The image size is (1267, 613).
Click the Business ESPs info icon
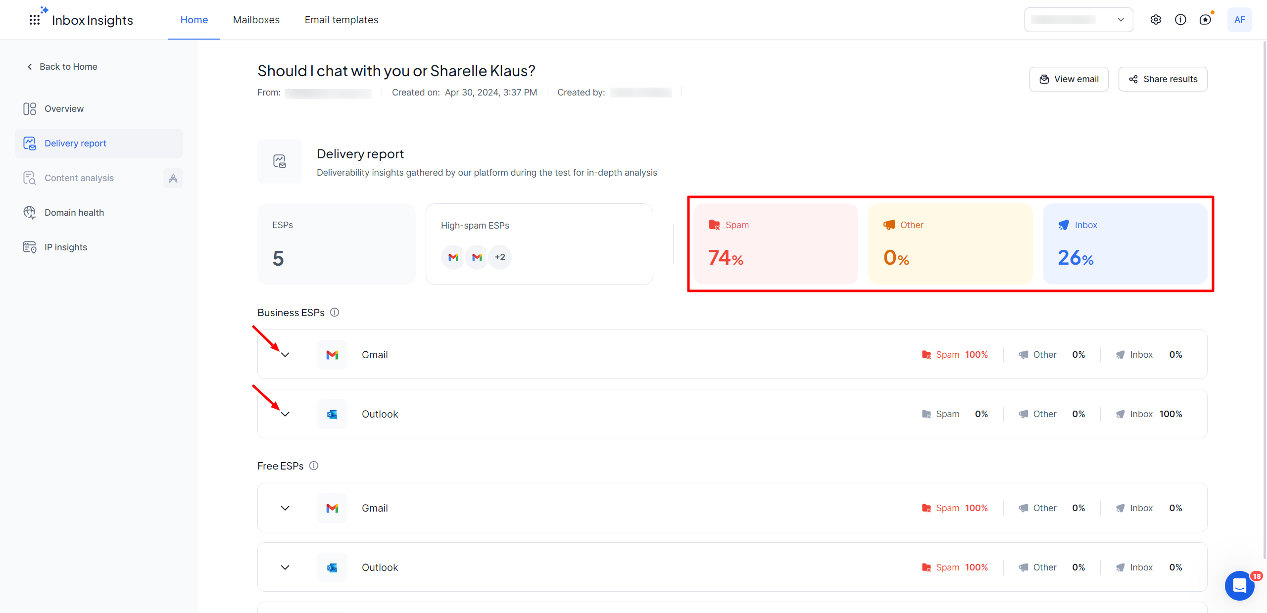(335, 312)
